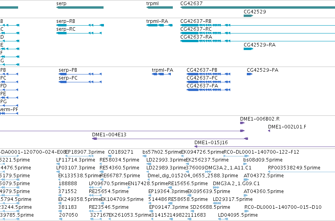The width and height of the screenshot is (335, 221).
Task: Click the DME1-002L01.F feature label
Action: 287,127
